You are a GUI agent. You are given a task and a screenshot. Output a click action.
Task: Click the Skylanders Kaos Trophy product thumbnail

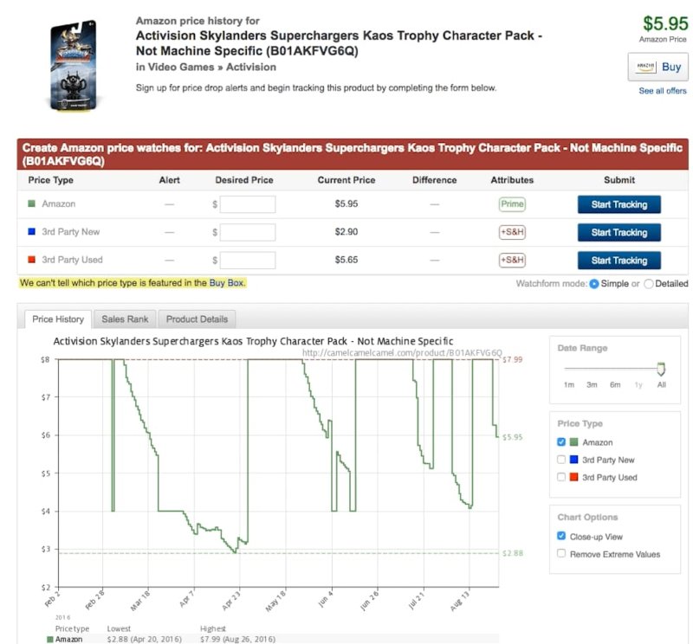[73, 65]
